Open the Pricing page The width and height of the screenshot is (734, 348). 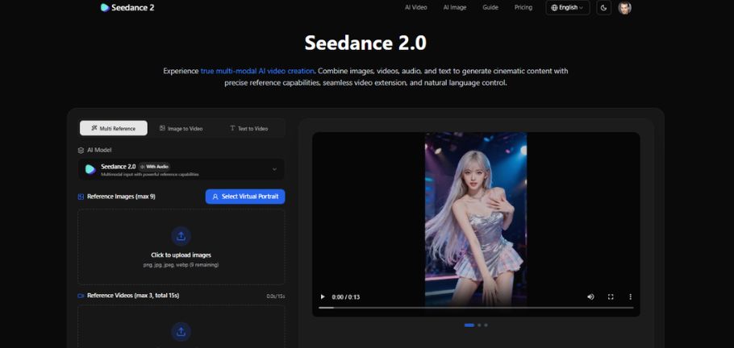pos(523,7)
